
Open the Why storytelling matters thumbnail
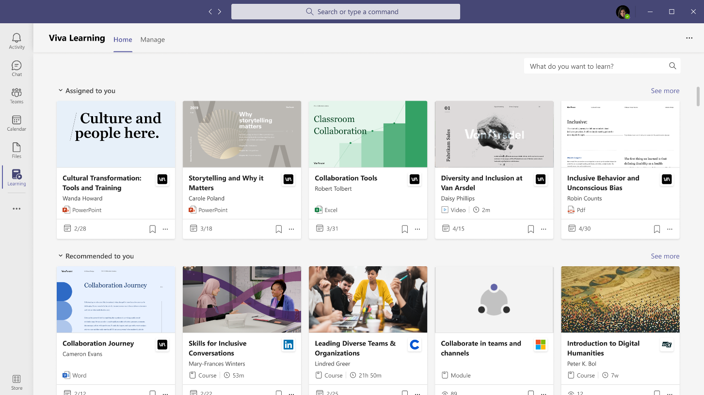tap(242, 134)
